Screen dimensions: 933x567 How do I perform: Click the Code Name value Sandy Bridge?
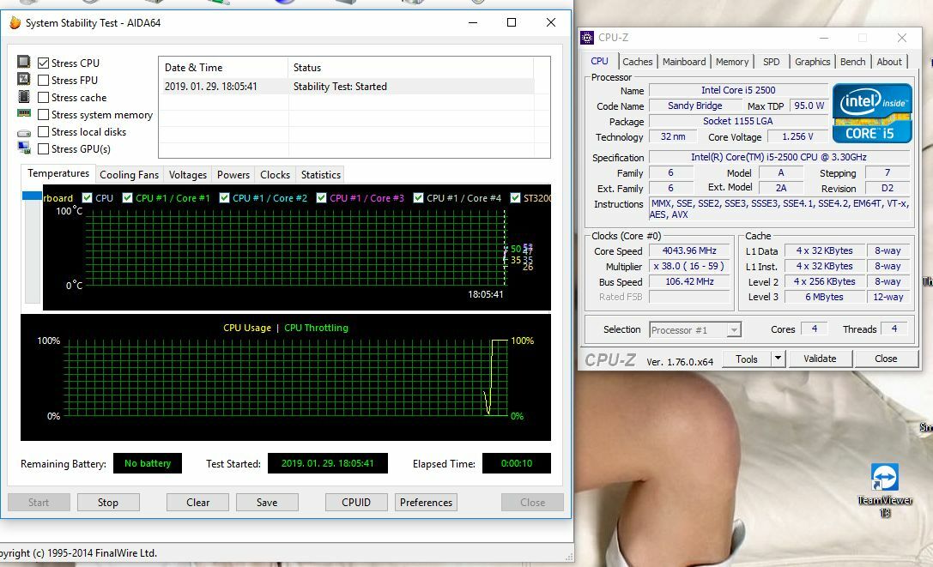pyautogui.click(x=694, y=106)
